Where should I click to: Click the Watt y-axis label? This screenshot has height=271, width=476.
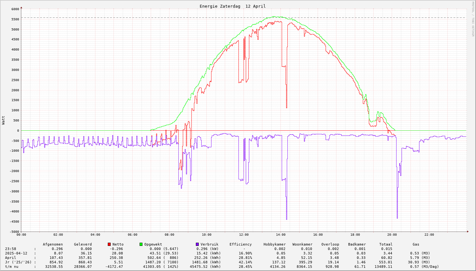tap(3, 120)
